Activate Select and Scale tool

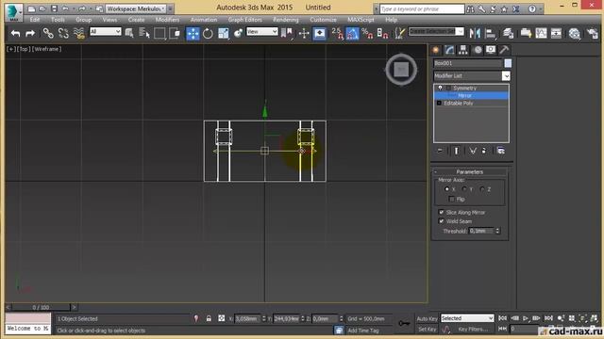pos(224,34)
